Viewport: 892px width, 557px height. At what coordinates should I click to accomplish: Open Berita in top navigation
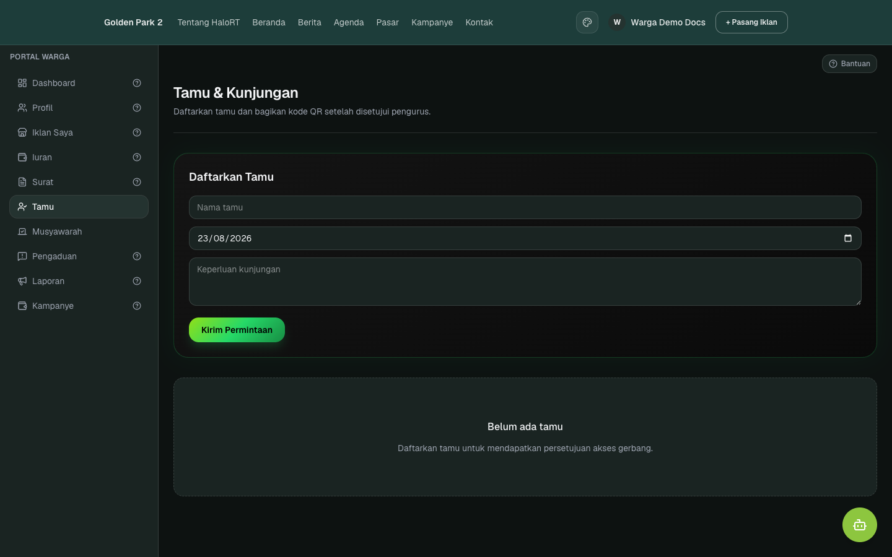pos(310,22)
